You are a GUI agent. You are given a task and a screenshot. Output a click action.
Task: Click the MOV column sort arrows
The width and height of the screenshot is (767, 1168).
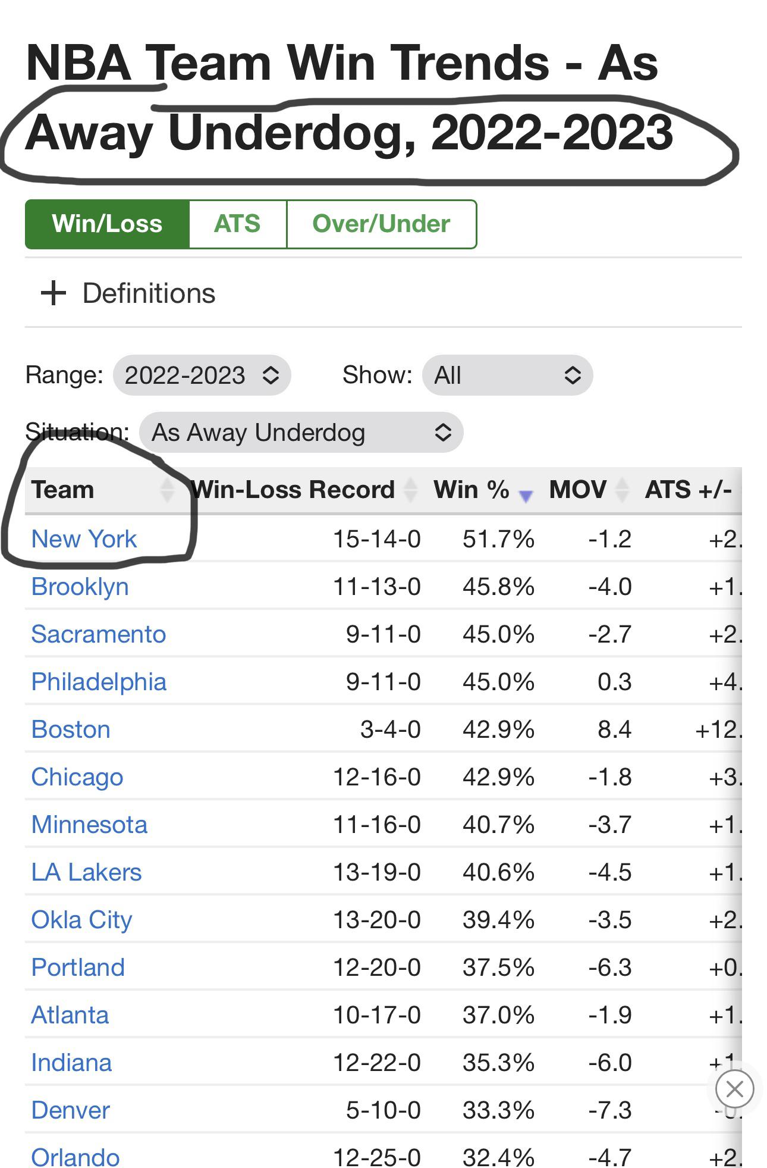(622, 490)
